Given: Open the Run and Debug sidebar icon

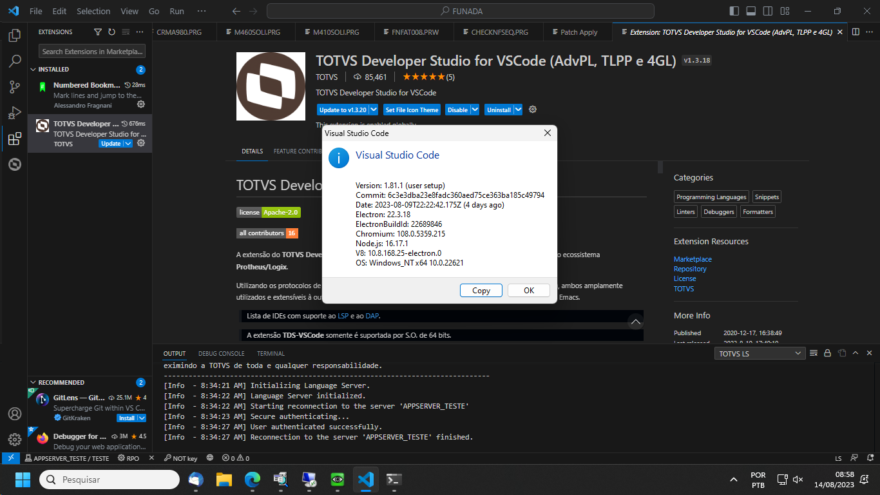Looking at the screenshot, I should 14,112.
